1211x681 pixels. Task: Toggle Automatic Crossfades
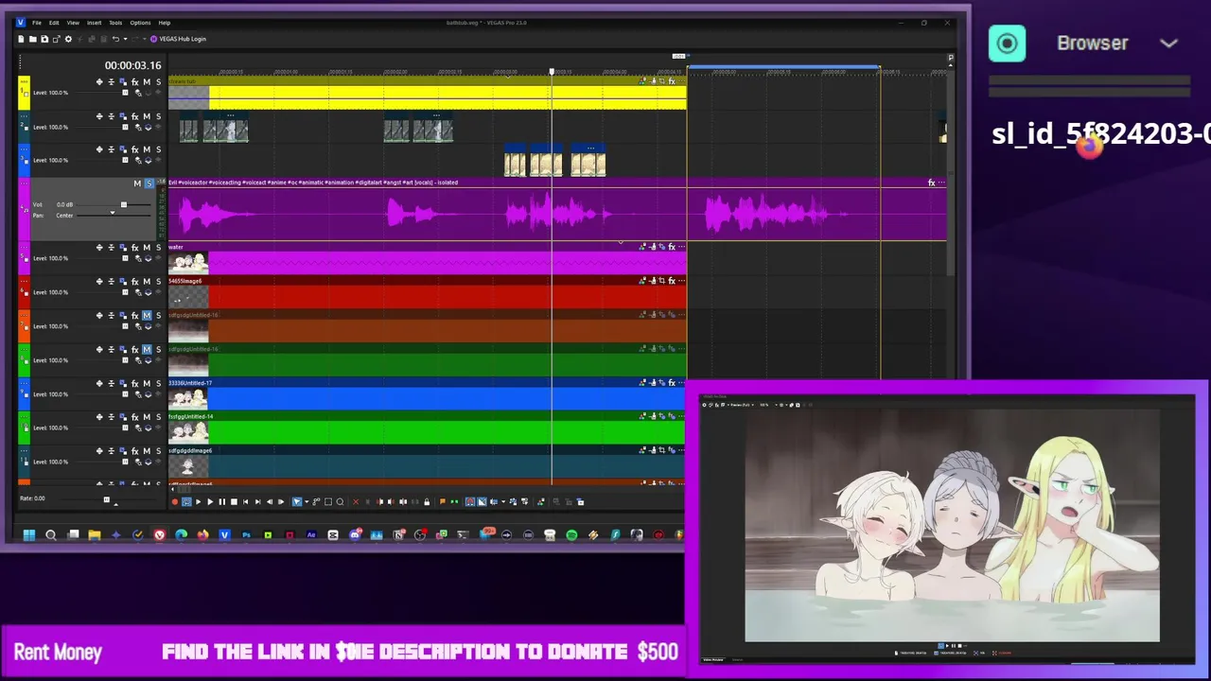click(x=482, y=501)
